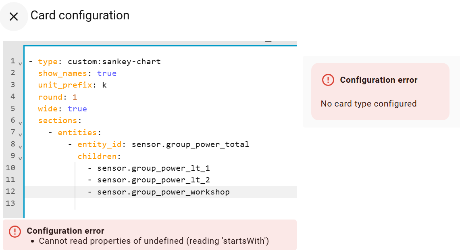Click the unit_prefix value 'k'
The width and height of the screenshot is (460, 251).
pos(104,85)
